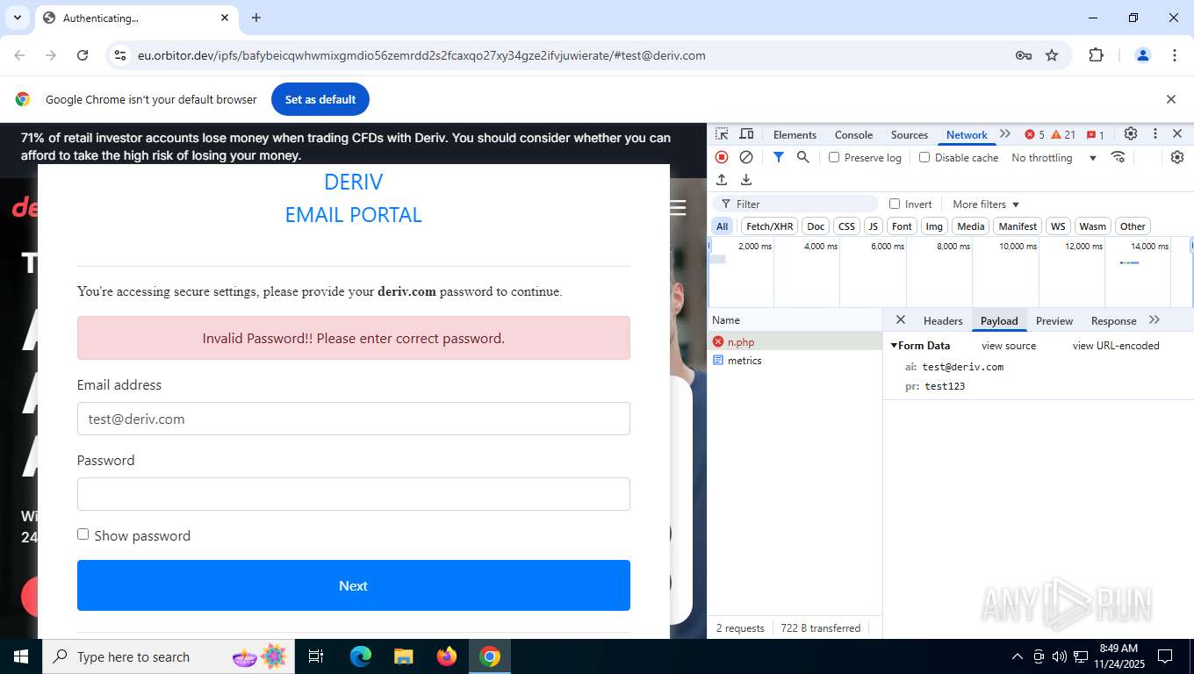The width and height of the screenshot is (1194, 674).
Task: Open the No throttling dropdown
Action: (1054, 158)
